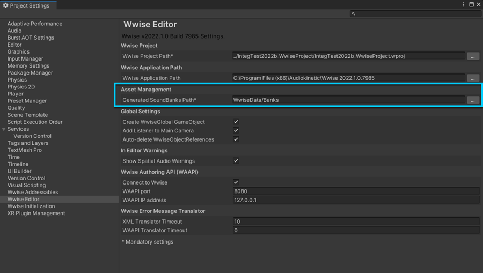Screen dimensions: 483x273
Task: Toggle Create WwiseGlobal GameObject checkbox
Action: [236, 122]
